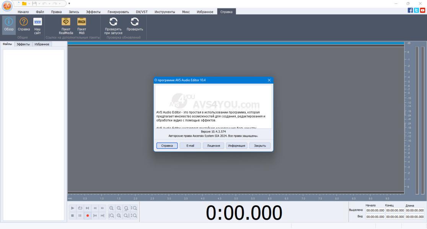
Task: Click the fast forward transport button
Action: click(x=103, y=208)
